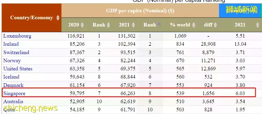
Task: Select United States diff value 12,869
Action: 208,69
